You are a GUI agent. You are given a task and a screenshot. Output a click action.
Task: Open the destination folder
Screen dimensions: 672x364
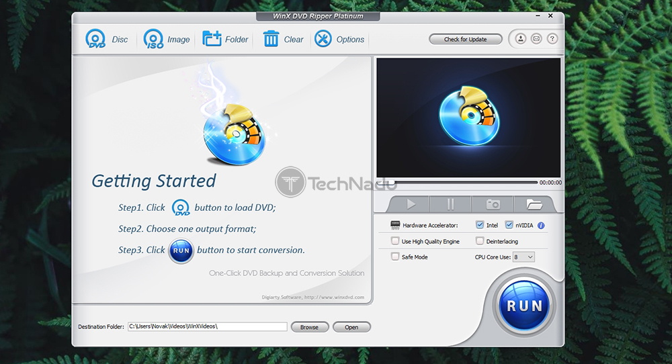(x=351, y=327)
